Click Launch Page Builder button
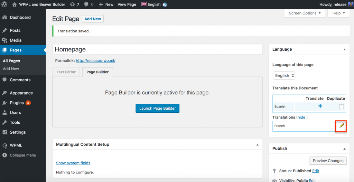354x182 pixels. [x=157, y=108]
